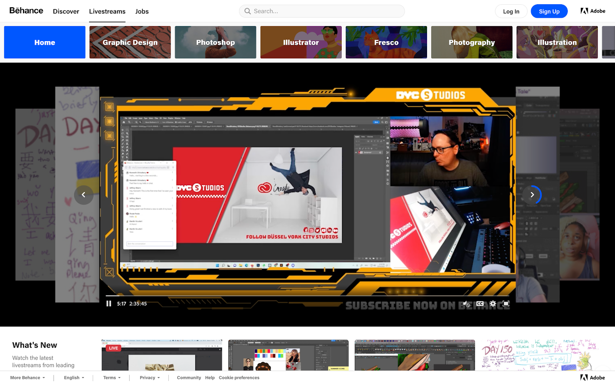Image resolution: width=615 pixels, height=384 pixels.
Task: Open the Illustrator category
Action: click(x=301, y=42)
